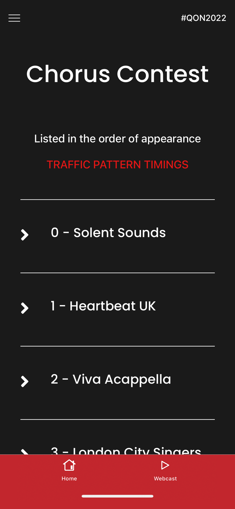Expand the London City Singers chevron
Image resolution: width=235 pixels, height=509 pixels.
[25, 451]
